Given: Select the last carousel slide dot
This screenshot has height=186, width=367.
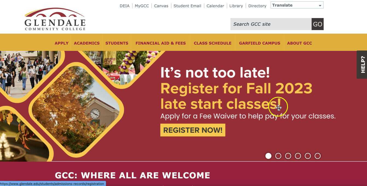Looking at the screenshot, I should pyautogui.click(x=318, y=156).
